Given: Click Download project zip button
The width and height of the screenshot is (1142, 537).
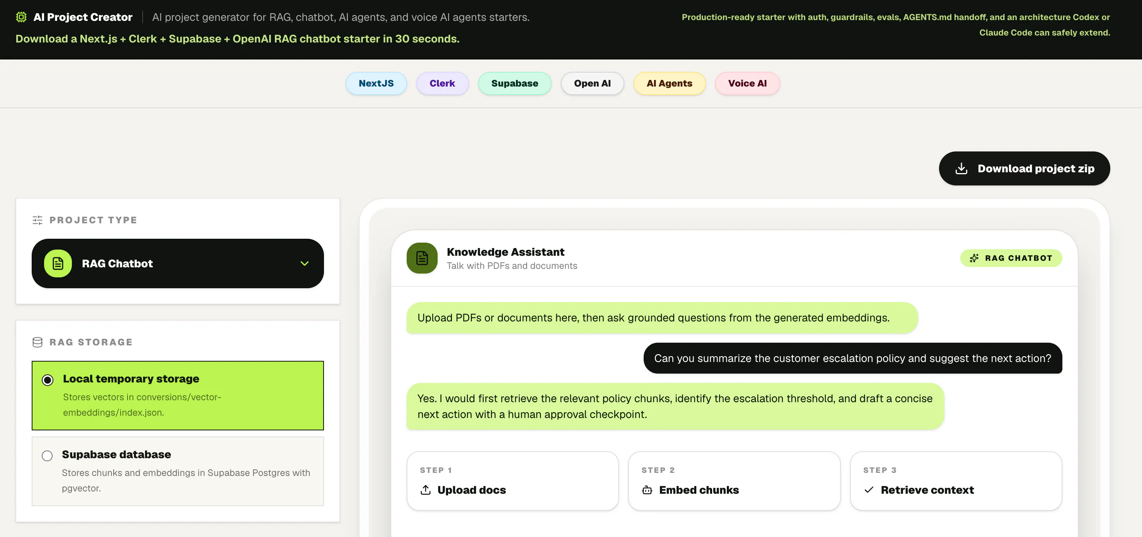Looking at the screenshot, I should pos(1024,168).
